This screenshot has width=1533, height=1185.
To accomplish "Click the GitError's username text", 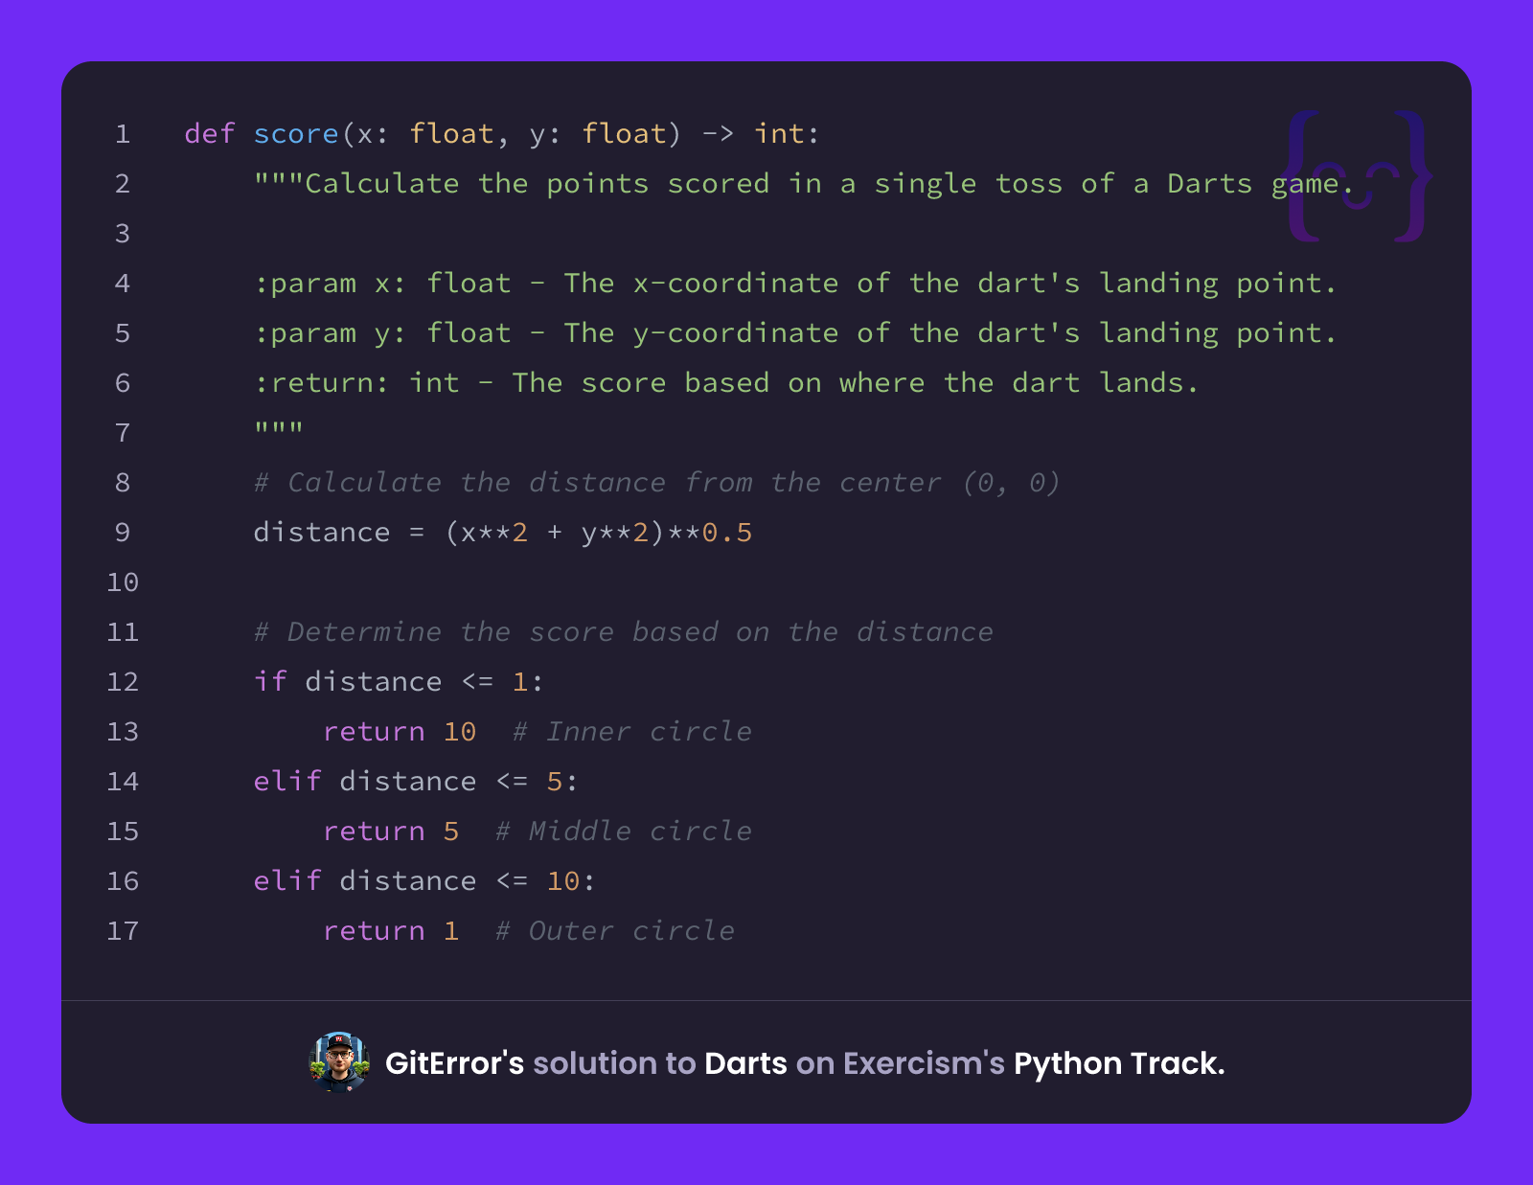I will click(454, 1063).
